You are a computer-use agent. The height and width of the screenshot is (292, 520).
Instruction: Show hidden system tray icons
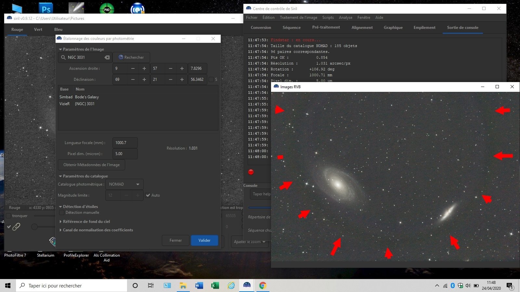click(437, 286)
